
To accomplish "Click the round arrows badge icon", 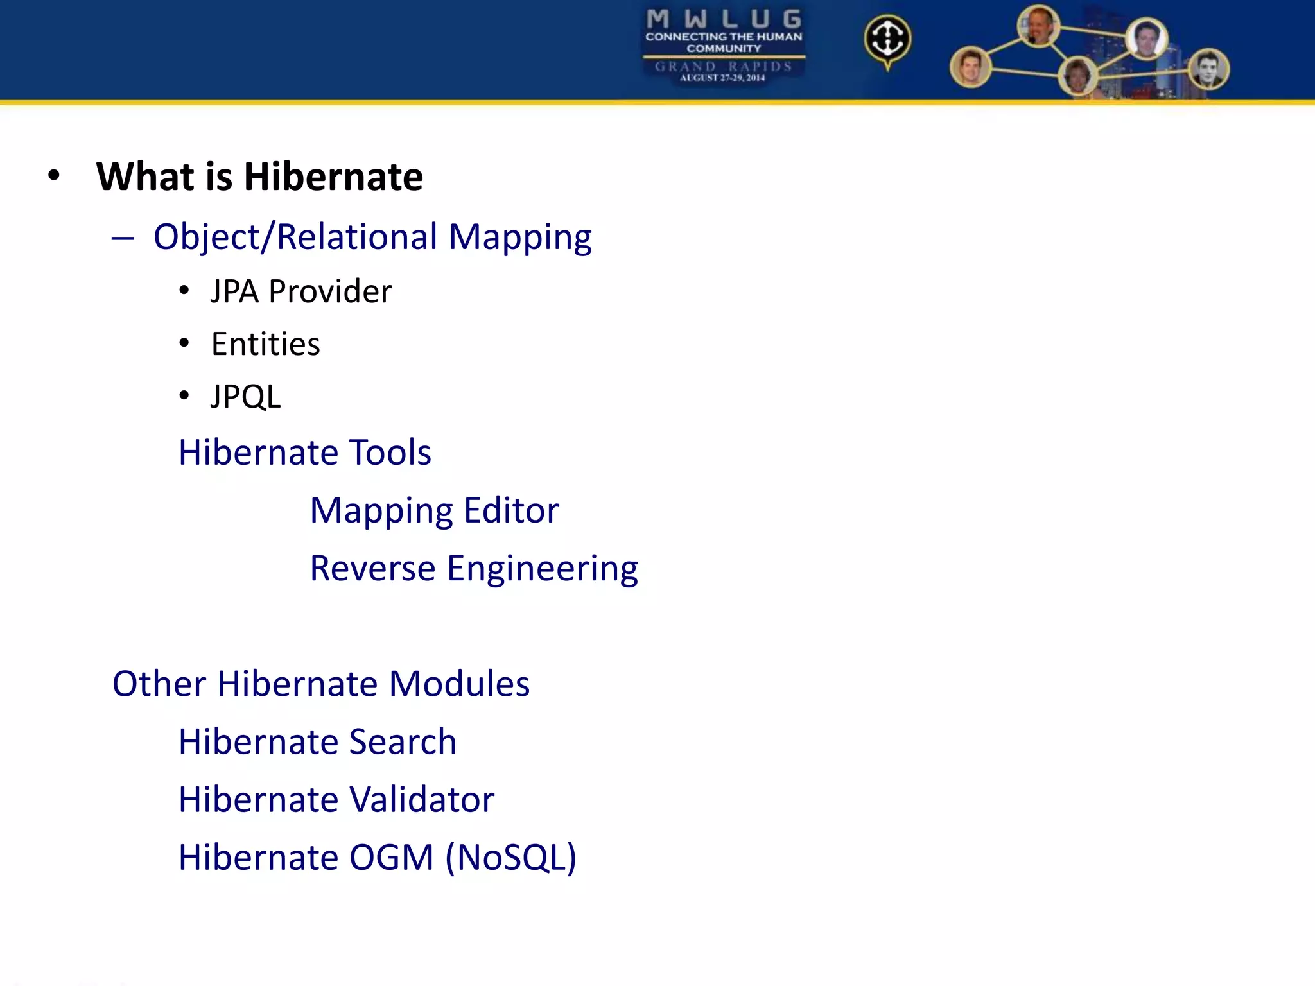I will [887, 41].
